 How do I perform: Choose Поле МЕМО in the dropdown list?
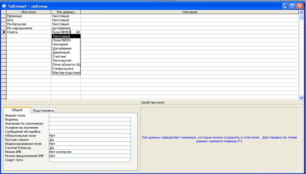pos(66,40)
